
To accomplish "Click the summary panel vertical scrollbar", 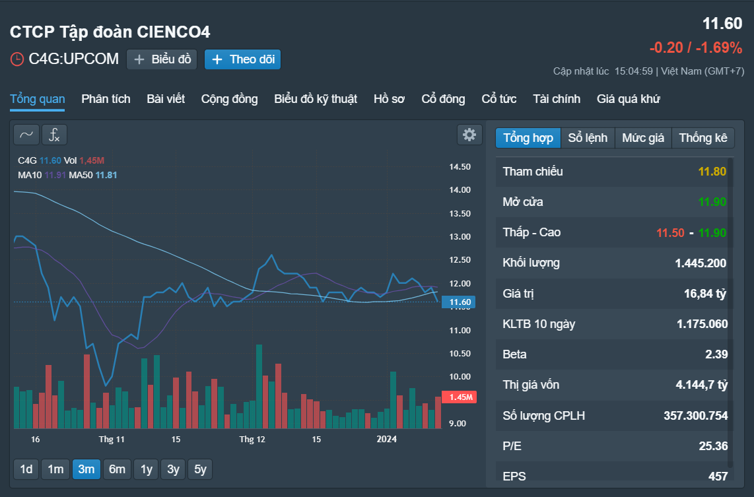I will 731,312.
